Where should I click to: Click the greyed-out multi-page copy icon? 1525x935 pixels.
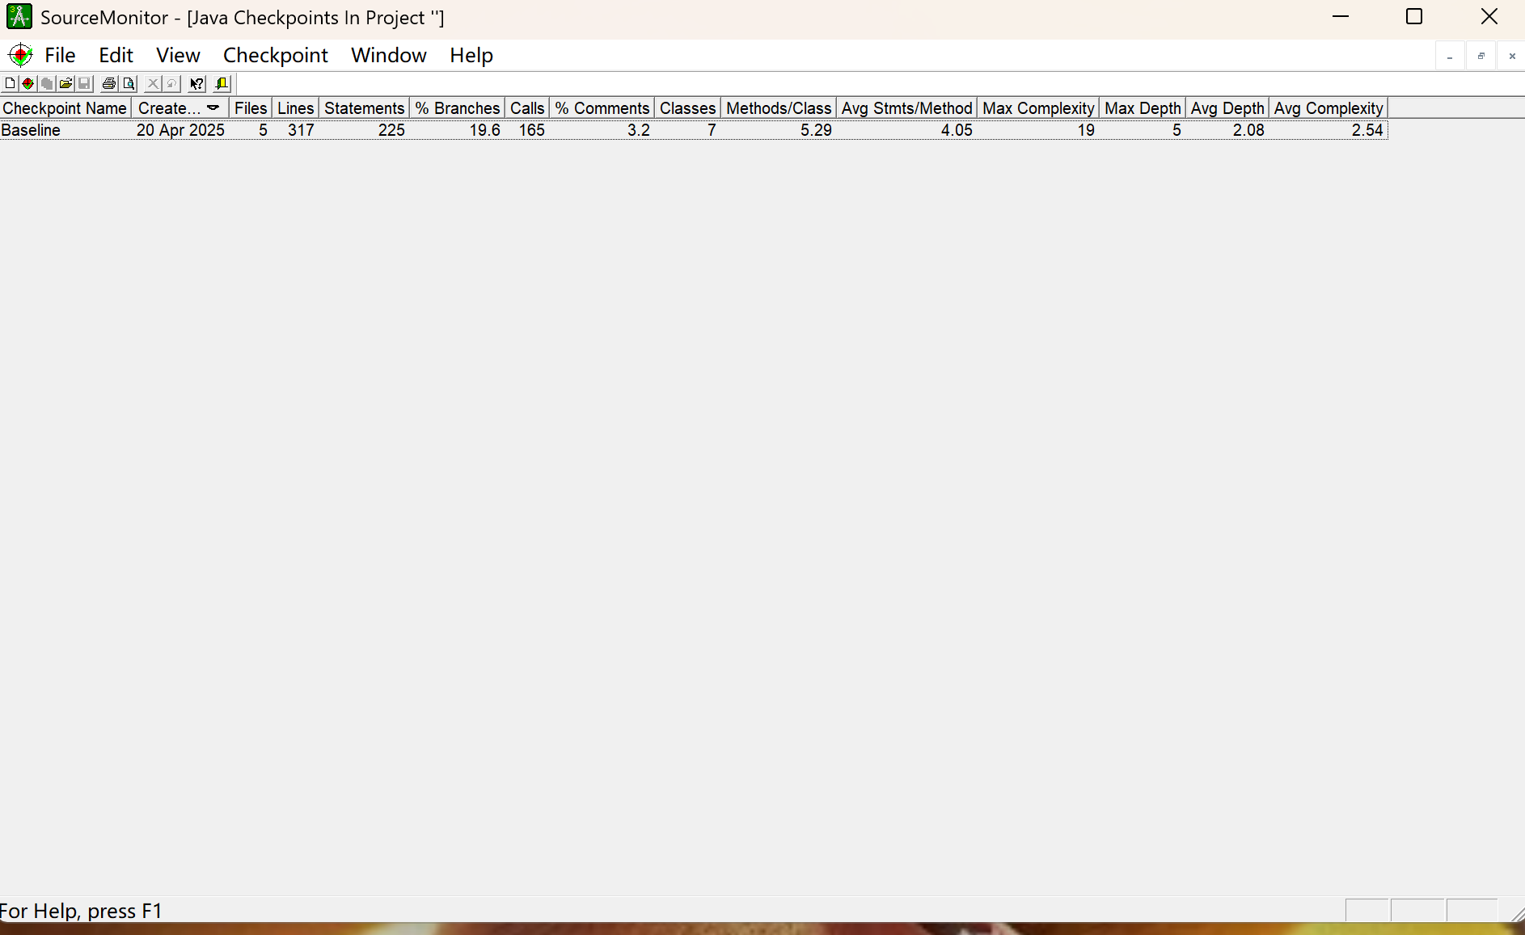[47, 83]
